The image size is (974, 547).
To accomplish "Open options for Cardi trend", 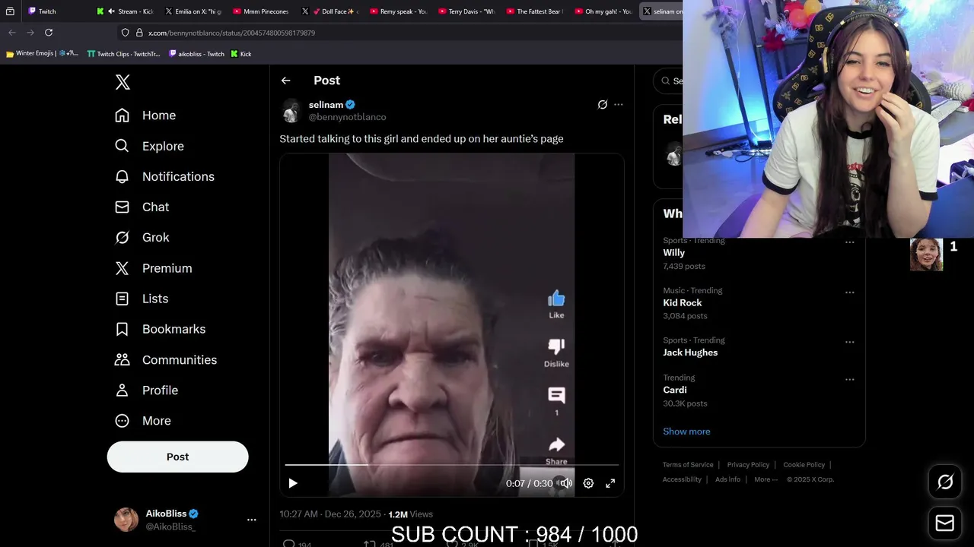I will pyautogui.click(x=850, y=379).
